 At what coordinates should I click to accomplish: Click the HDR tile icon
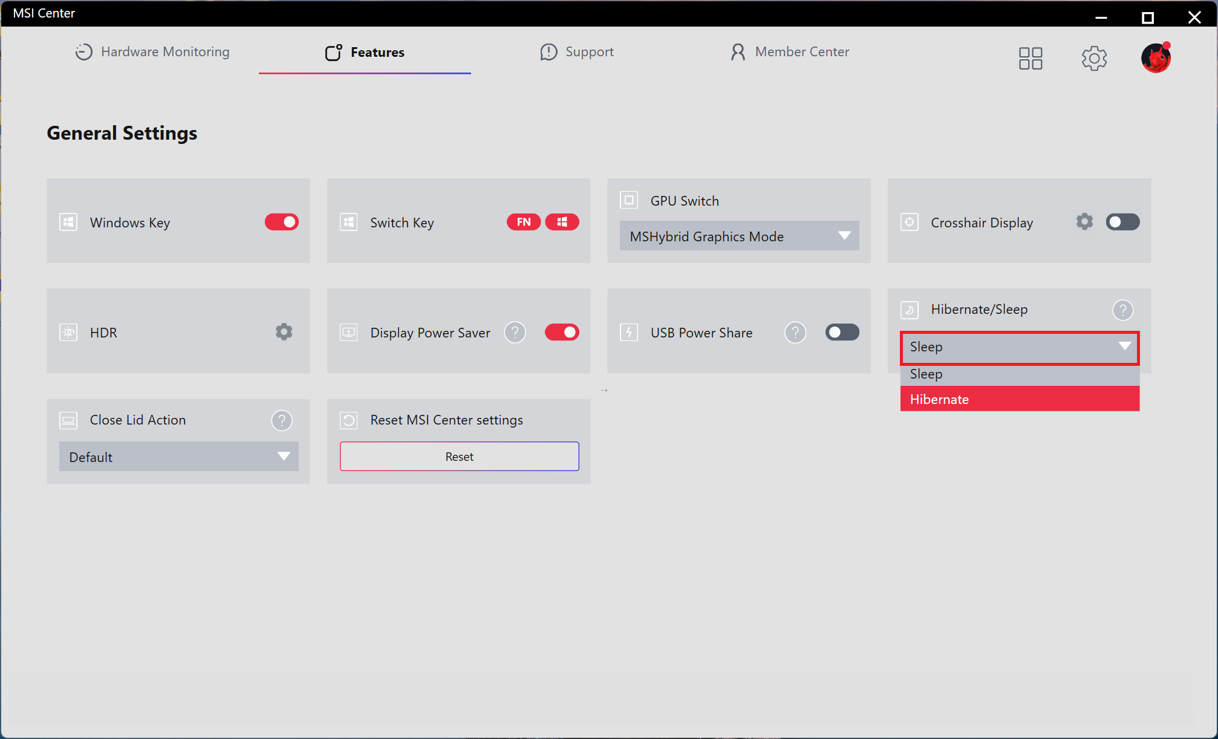[x=68, y=332]
